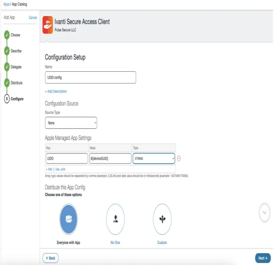Click the Type column header

(x=135, y=148)
